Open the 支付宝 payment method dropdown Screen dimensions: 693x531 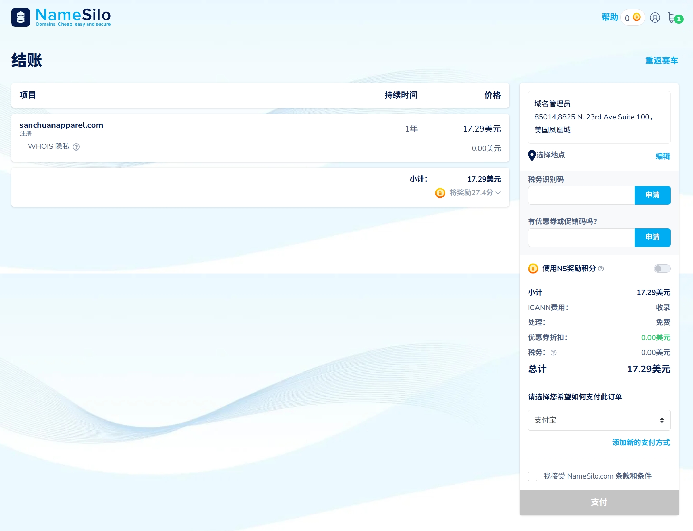pyautogui.click(x=599, y=420)
